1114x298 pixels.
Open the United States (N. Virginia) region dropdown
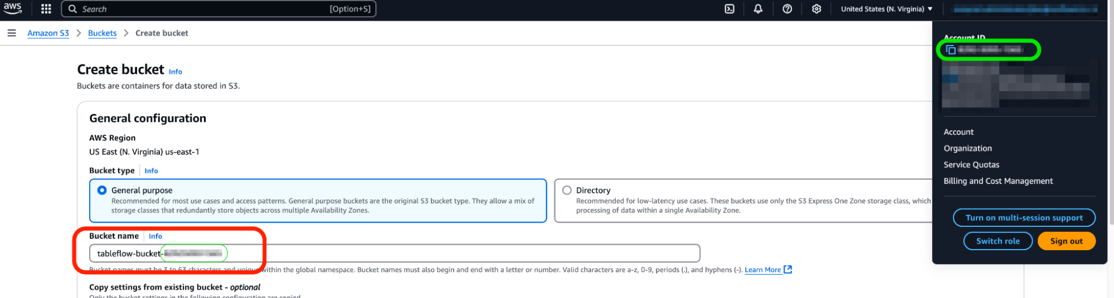point(887,9)
